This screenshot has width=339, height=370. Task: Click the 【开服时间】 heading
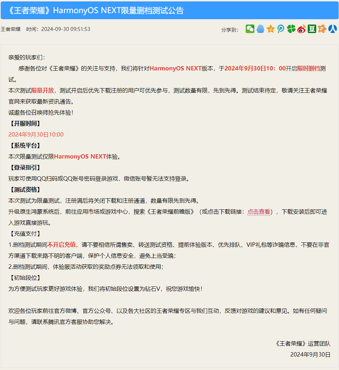coord(26,123)
